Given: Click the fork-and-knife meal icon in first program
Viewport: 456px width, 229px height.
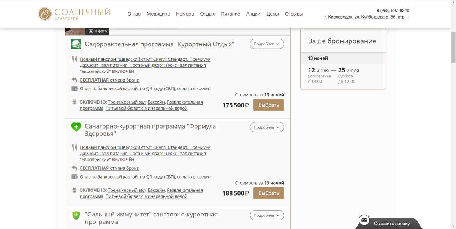Looking at the screenshot, I should (74, 59).
